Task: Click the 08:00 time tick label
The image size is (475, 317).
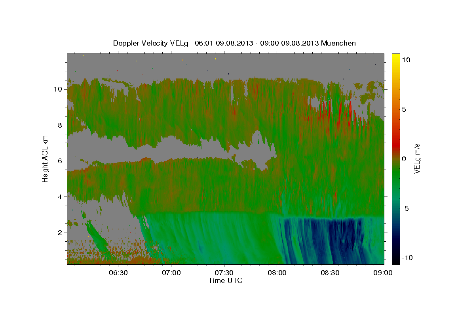Action: 277,273
